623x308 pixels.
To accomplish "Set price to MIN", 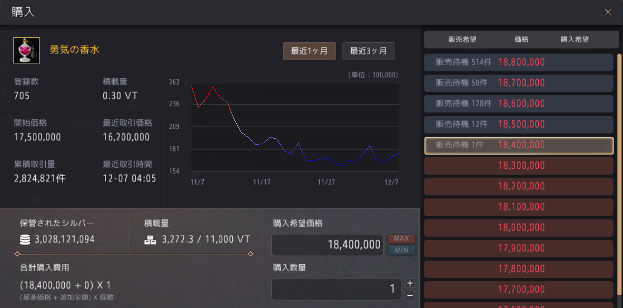I will 401,250.
